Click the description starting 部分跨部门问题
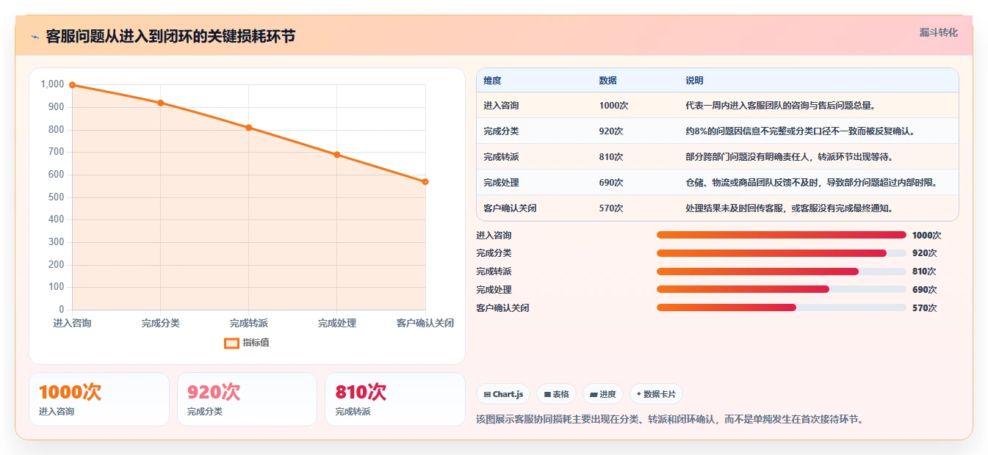988x455 pixels. point(789,157)
